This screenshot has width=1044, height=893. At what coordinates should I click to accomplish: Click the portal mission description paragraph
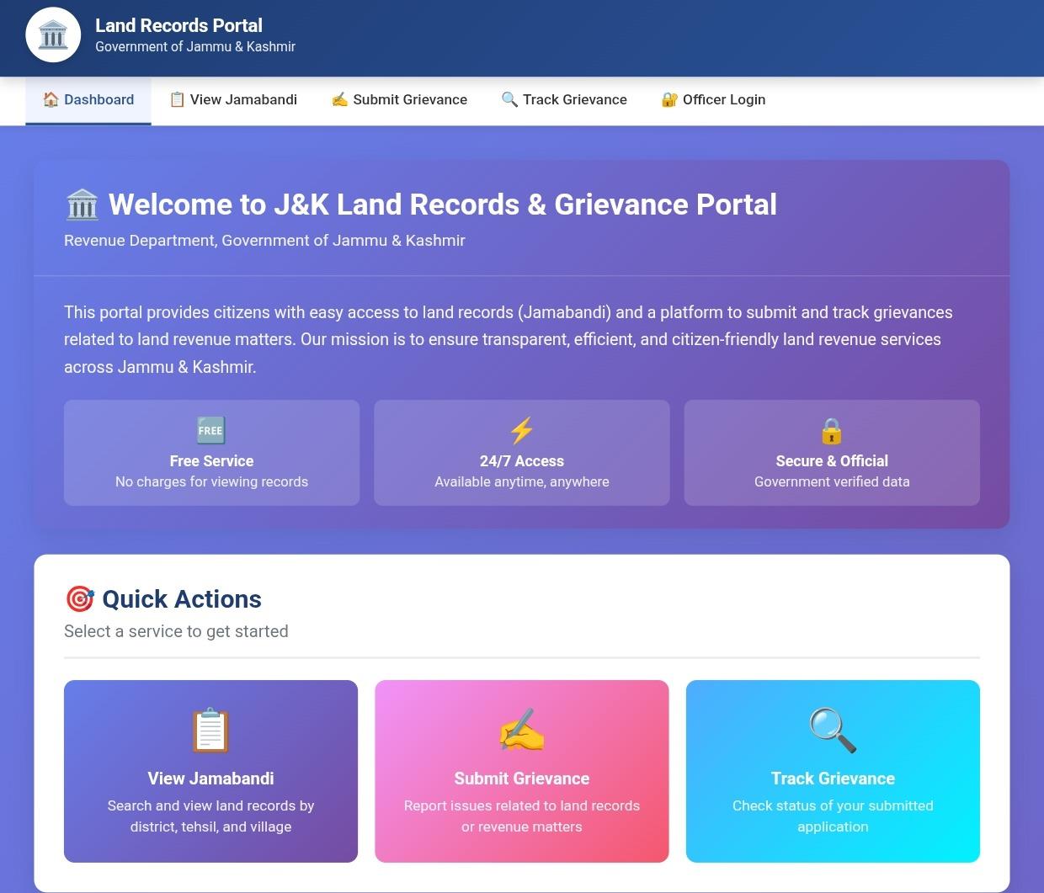(x=509, y=339)
